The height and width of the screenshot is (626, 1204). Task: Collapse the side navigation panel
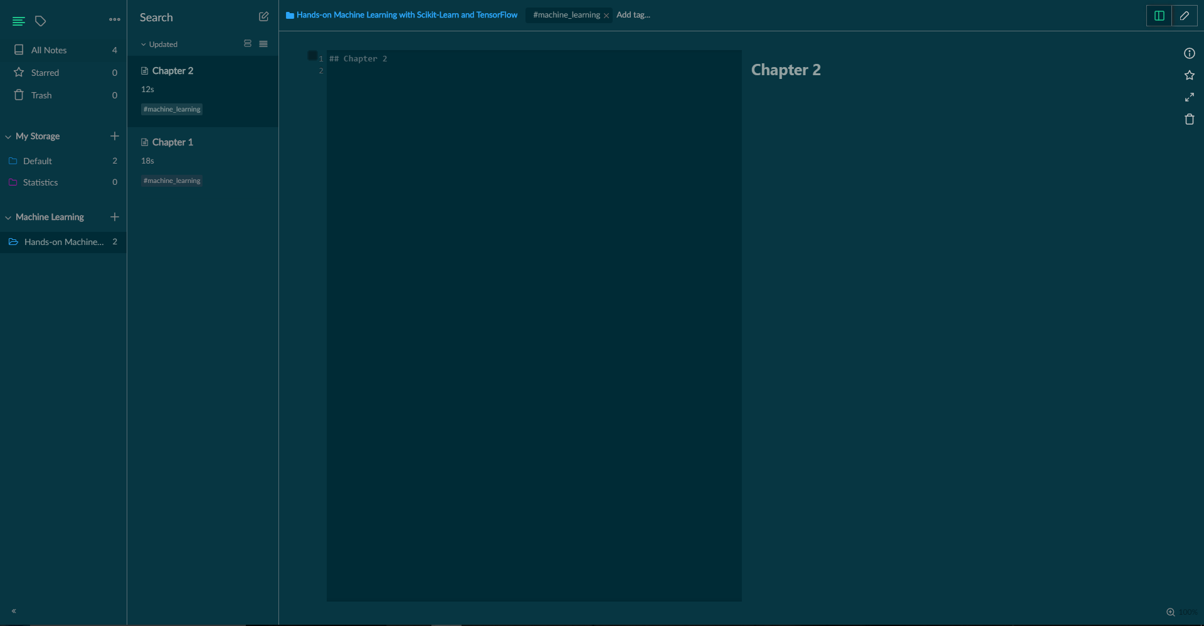14,611
